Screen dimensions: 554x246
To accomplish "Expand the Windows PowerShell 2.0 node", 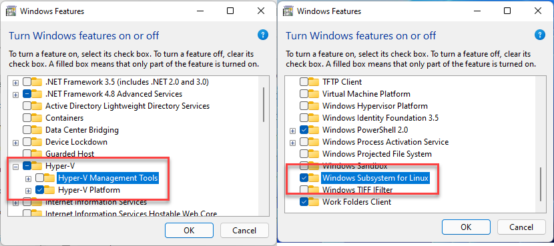I will pyautogui.click(x=292, y=131).
